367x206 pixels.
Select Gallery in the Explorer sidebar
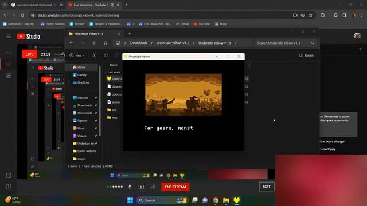coord(82,75)
